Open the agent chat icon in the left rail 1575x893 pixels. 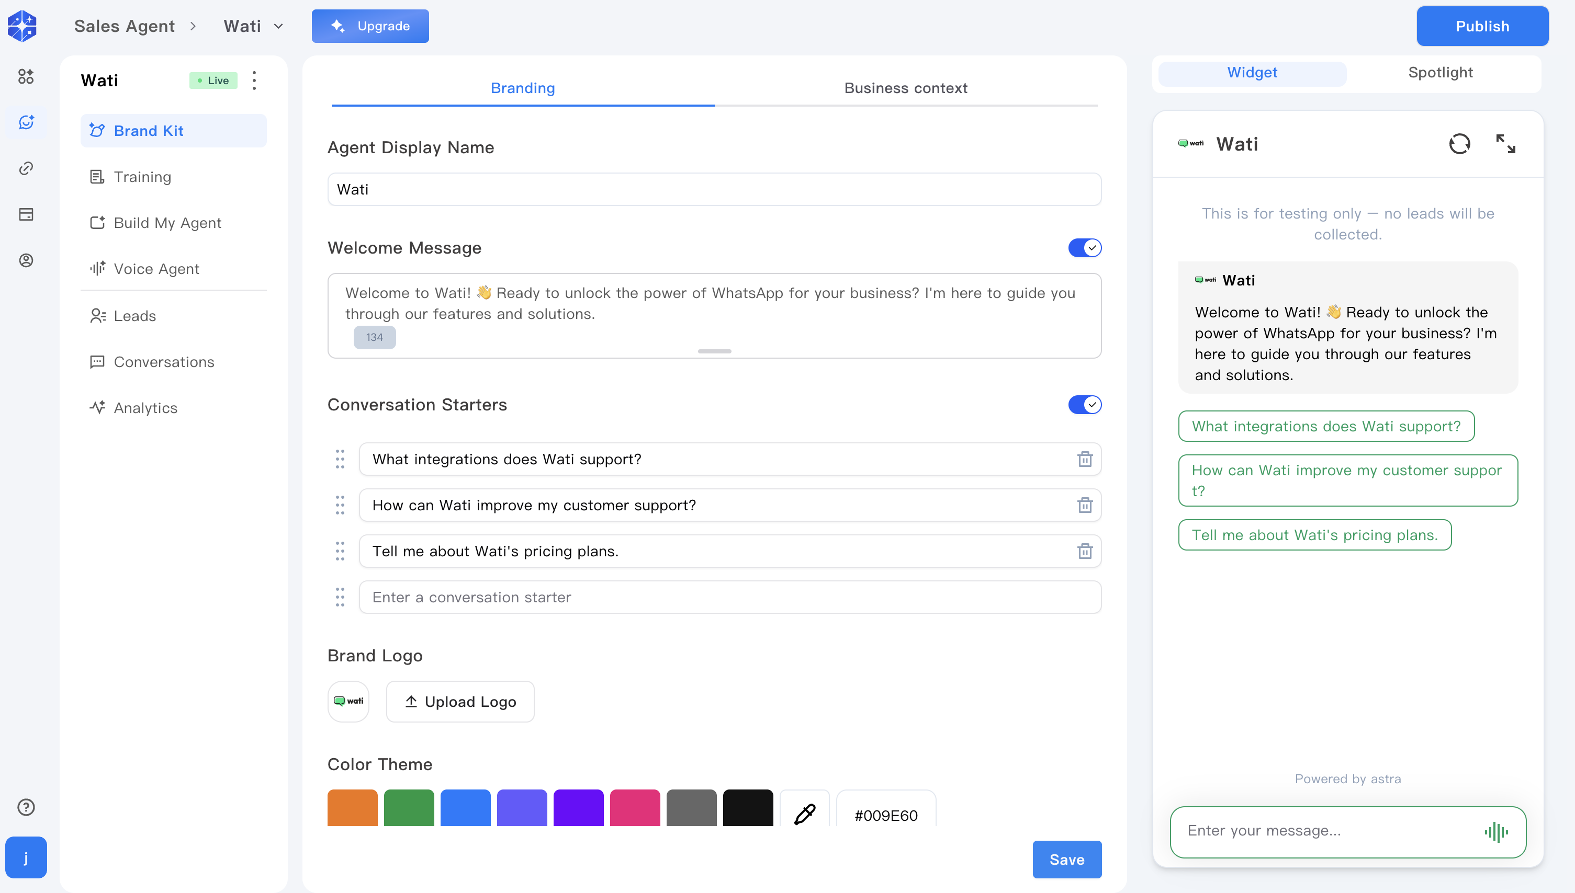click(x=26, y=122)
